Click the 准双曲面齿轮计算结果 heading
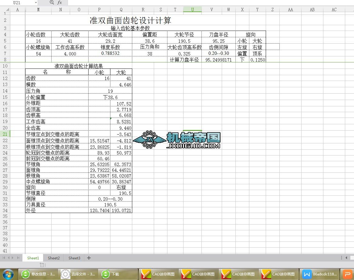Image resolution: width=354 pixels, height=280 pixels. 79,66
